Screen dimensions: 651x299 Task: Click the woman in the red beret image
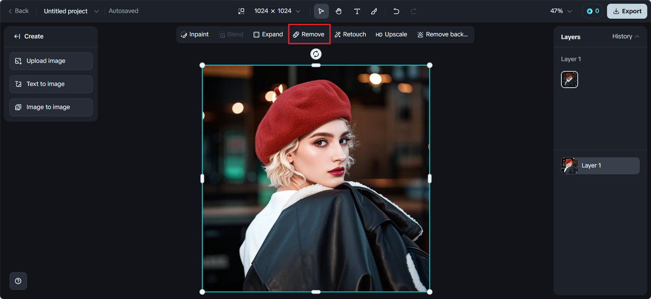316,179
